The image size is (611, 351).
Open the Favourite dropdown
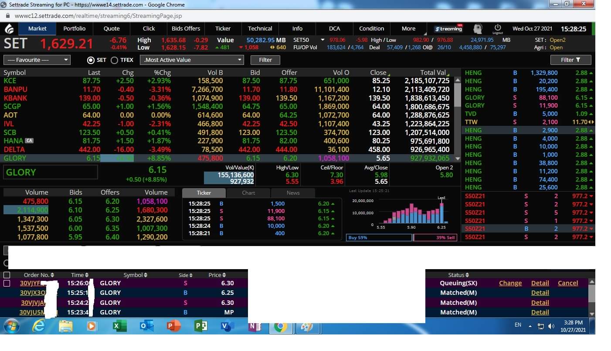pyautogui.click(x=37, y=60)
